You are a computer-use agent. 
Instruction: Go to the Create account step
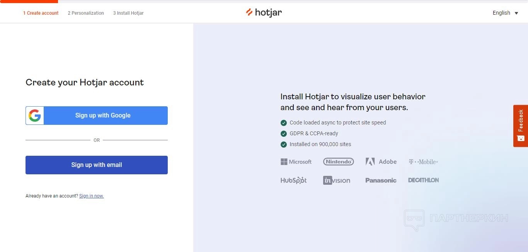point(41,13)
